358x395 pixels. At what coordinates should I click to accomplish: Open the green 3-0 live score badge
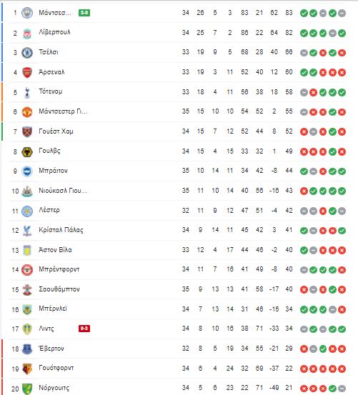(x=84, y=13)
